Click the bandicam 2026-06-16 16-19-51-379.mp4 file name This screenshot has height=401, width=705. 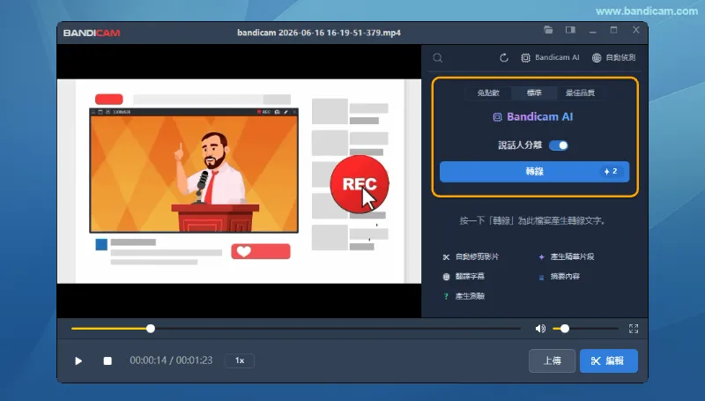coord(319,33)
